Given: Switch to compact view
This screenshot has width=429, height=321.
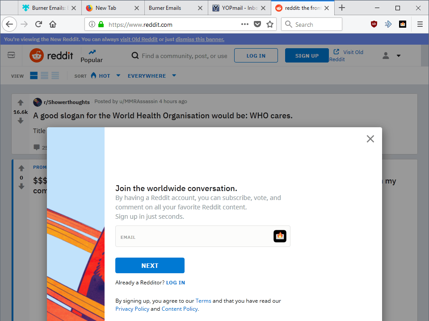Looking at the screenshot, I should coord(55,75).
